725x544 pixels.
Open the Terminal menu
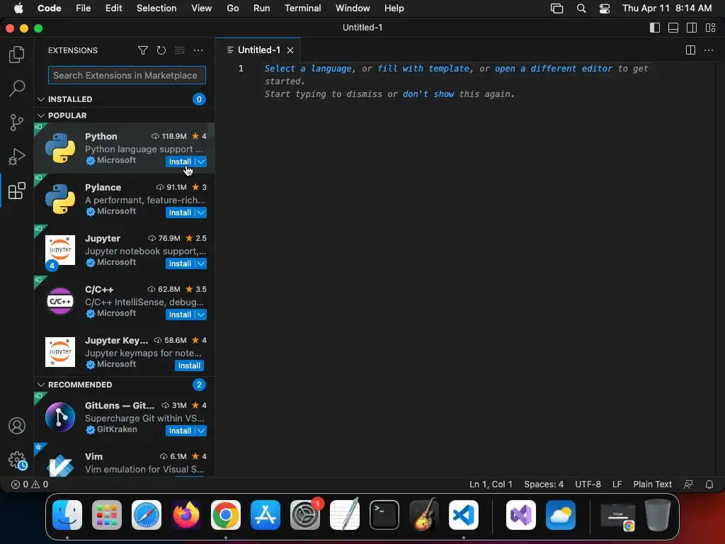click(x=303, y=8)
